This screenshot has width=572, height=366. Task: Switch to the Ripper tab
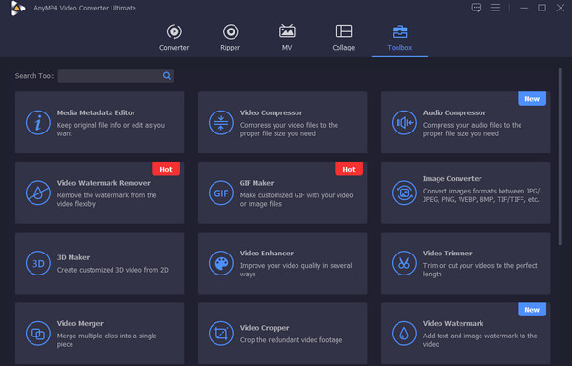pos(230,37)
